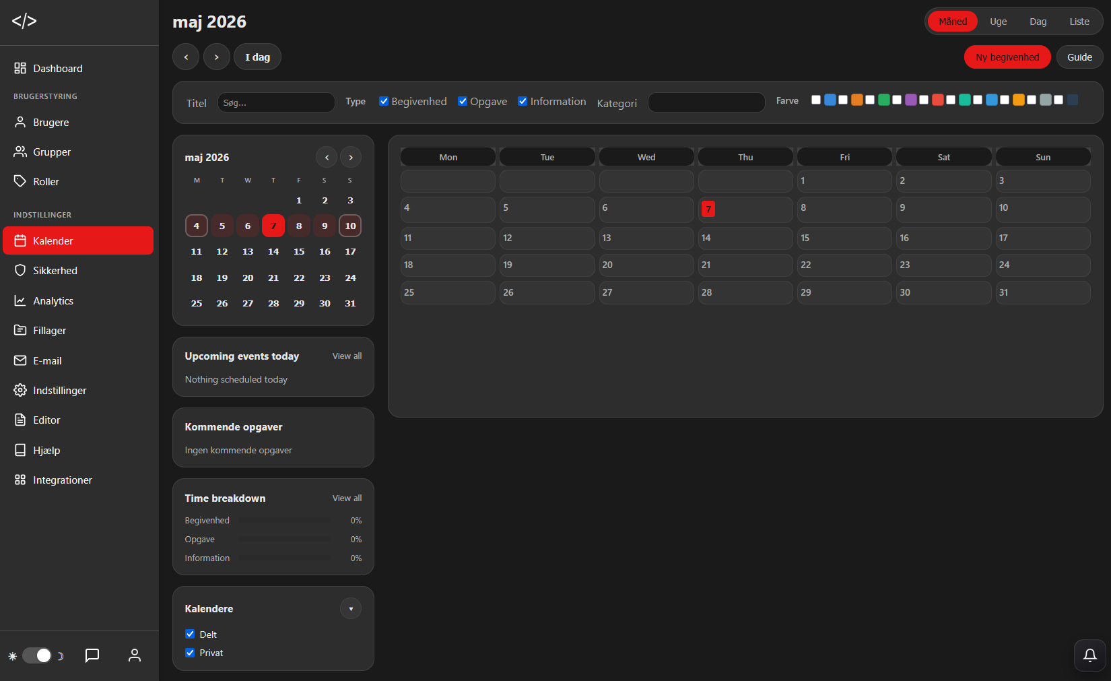Click the day 21 cell in the month grid
1111x681 pixels.
[x=745, y=265]
